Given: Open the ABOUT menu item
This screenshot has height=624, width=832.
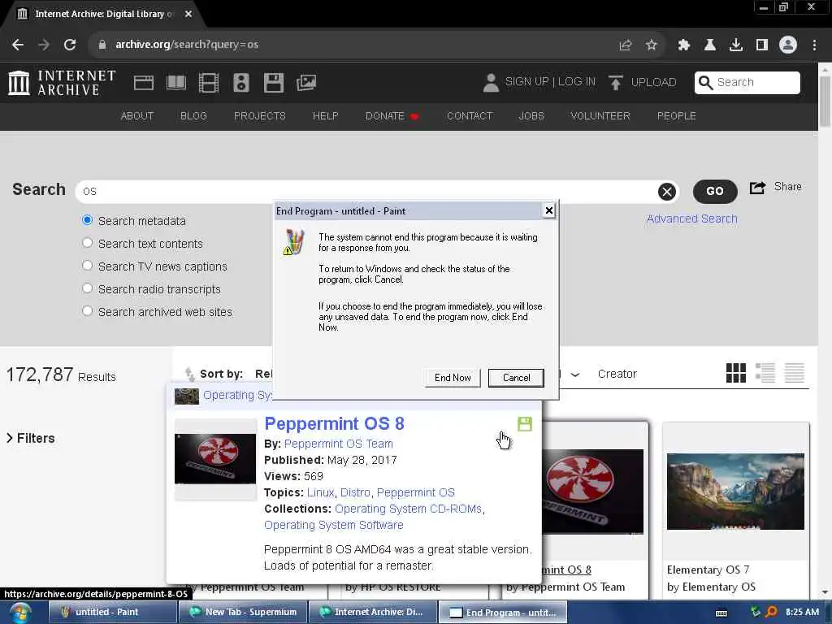Looking at the screenshot, I should [137, 115].
